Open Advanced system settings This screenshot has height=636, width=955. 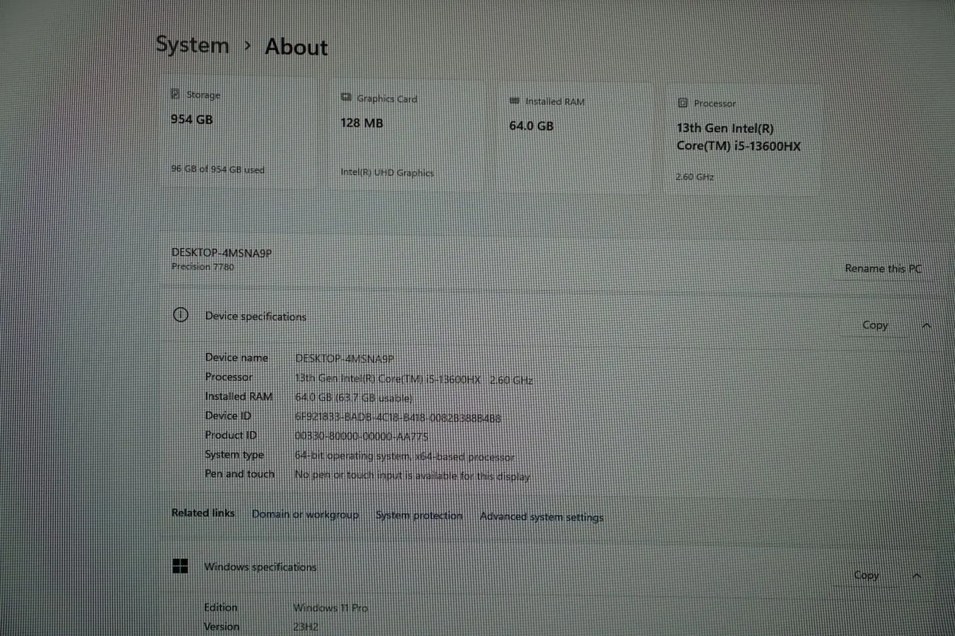coord(541,516)
